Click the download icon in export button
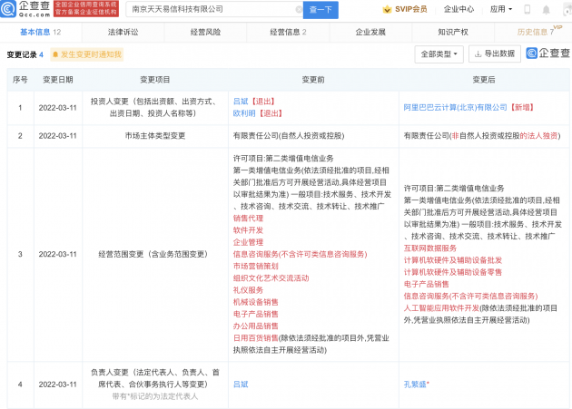Screen dimensions: 572x409 [478, 54]
